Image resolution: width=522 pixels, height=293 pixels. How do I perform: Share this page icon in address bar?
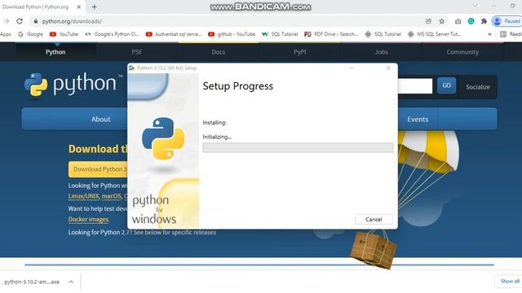(x=428, y=21)
